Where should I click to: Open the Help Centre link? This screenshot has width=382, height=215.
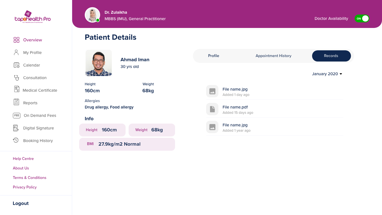point(23,159)
